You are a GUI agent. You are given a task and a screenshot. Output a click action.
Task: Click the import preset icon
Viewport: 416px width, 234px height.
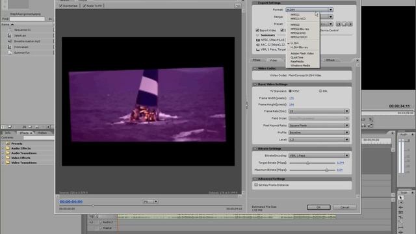[344, 24]
